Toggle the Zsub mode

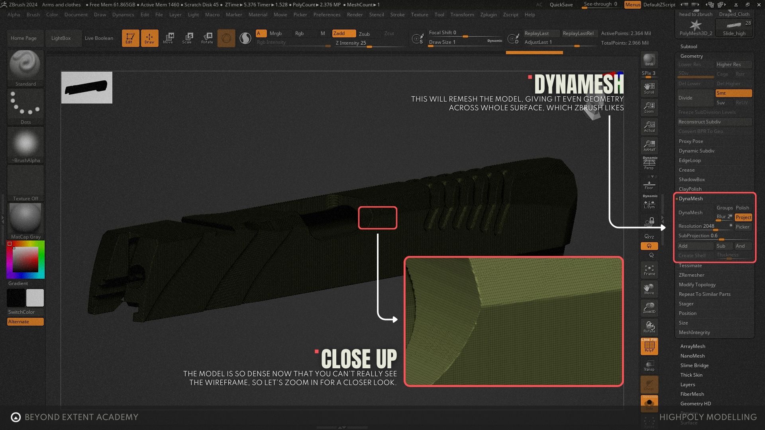click(364, 34)
